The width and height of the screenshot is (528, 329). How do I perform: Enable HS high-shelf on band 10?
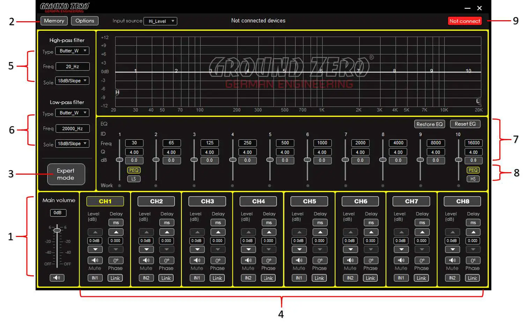pos(473,179)
